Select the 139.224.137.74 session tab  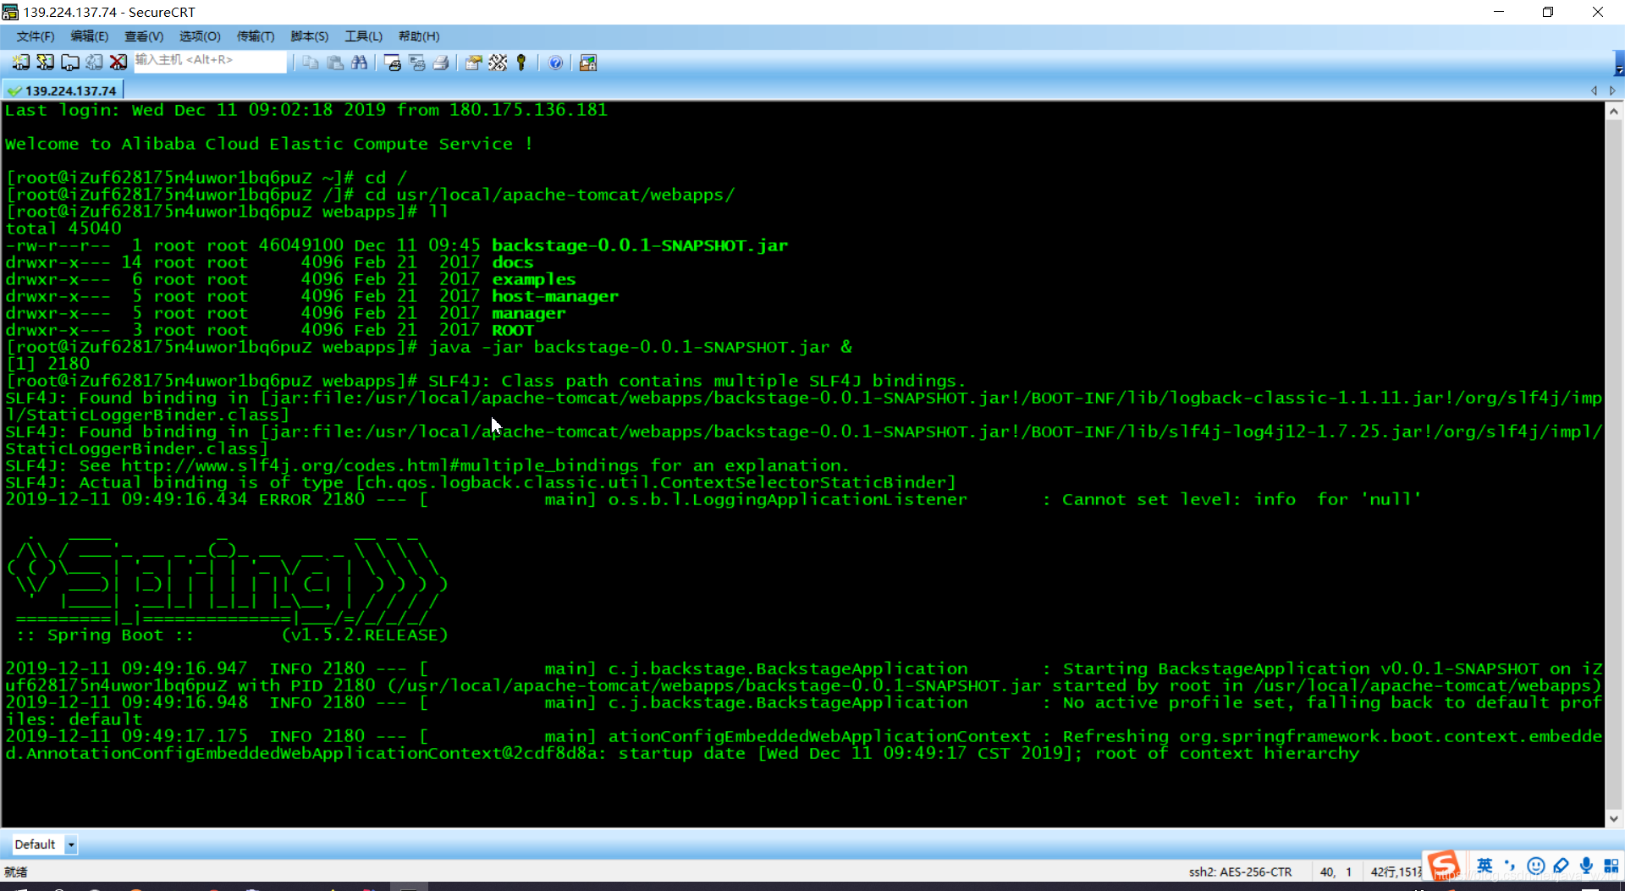point(63,91)
